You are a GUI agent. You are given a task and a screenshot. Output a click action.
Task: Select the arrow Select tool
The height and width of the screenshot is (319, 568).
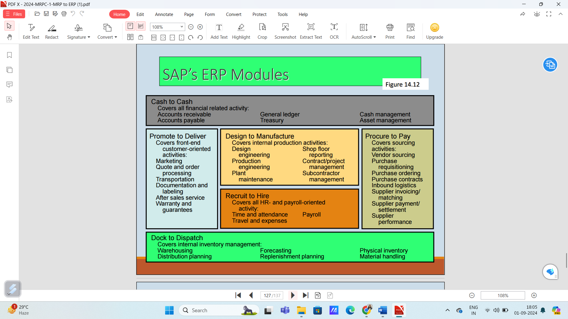point(9,26)
